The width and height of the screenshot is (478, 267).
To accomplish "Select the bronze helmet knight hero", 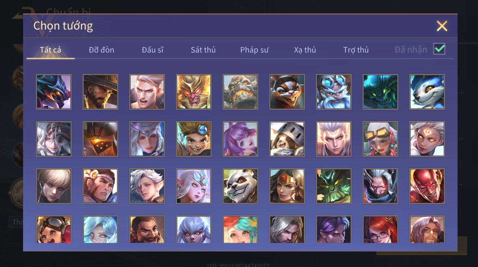I will [x=100, y=139].
